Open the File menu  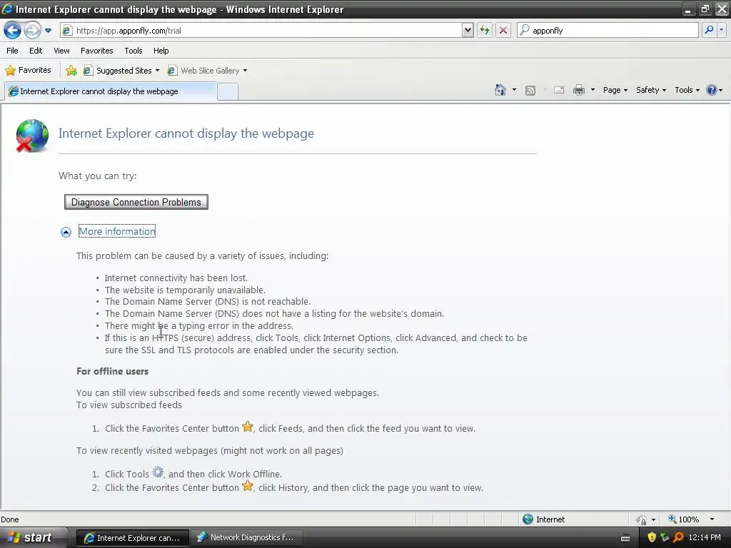click(13, 51)
